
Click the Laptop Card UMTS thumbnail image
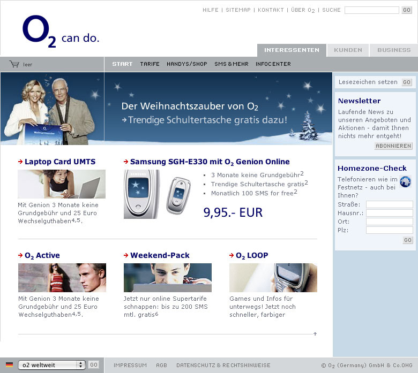pos(62,184)
